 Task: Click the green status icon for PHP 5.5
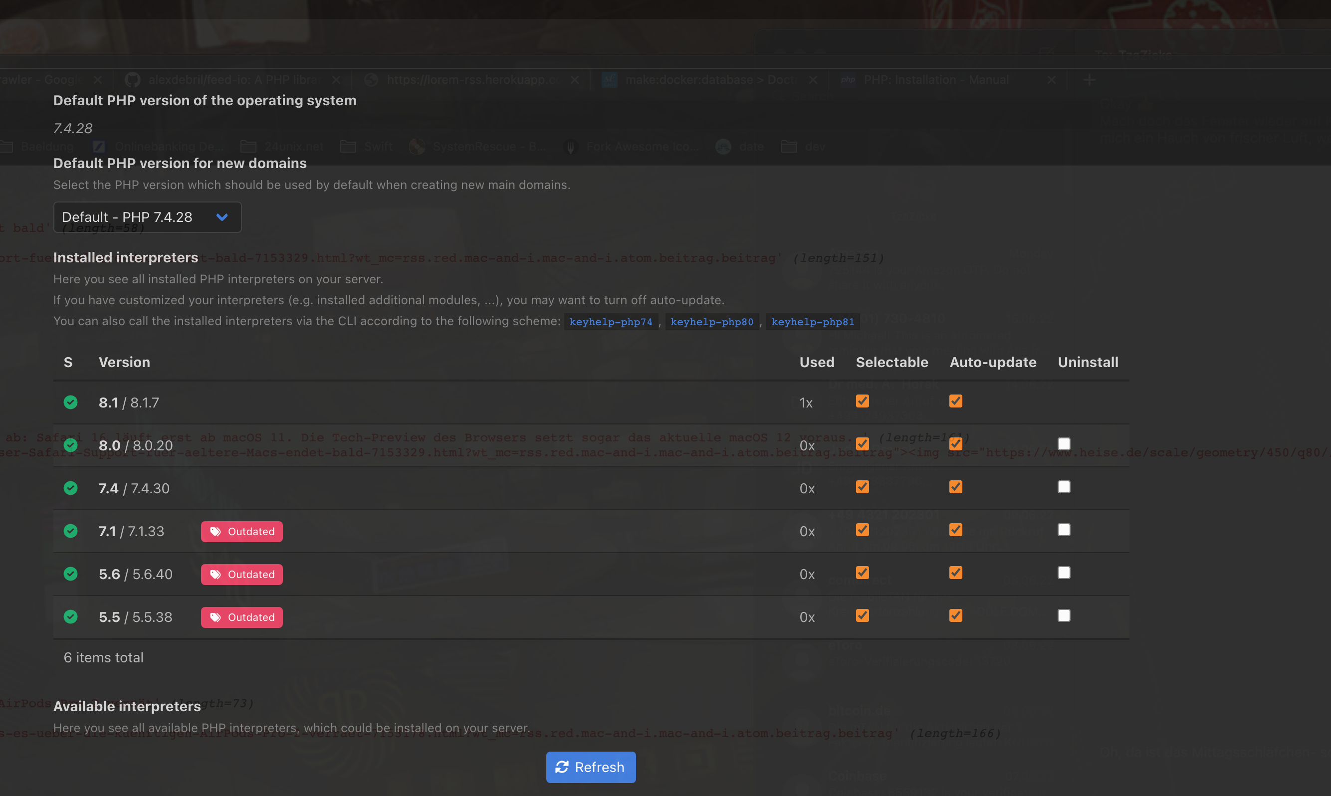[x=70, y=617]
